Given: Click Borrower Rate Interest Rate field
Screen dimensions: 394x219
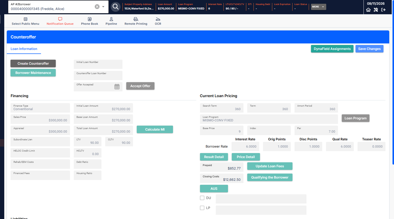Looking at the screenshot, I should 245,147.
